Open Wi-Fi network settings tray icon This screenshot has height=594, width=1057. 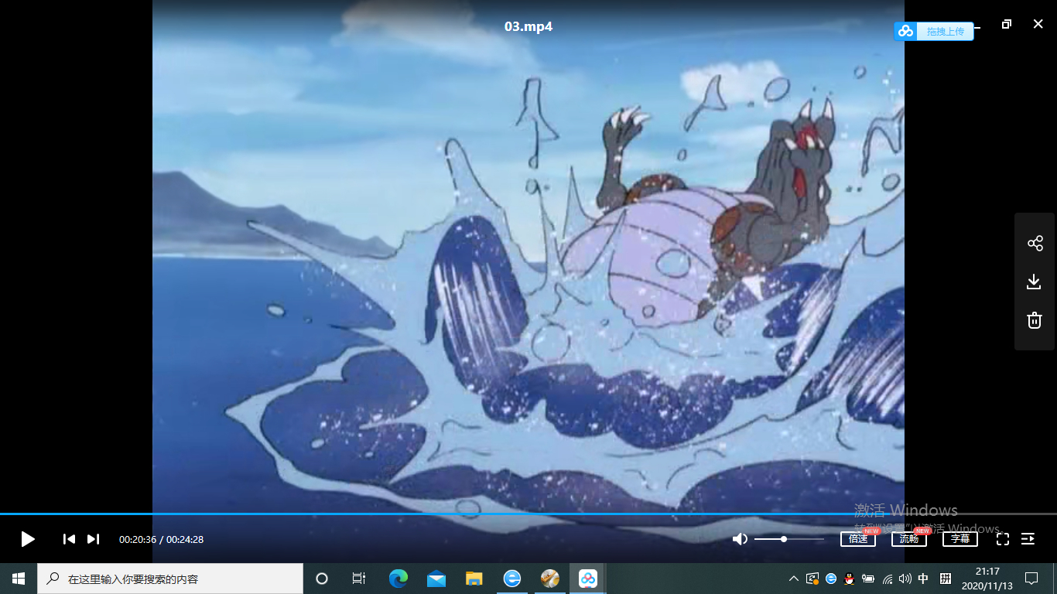point(887,579)
